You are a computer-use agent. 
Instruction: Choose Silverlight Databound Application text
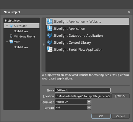(x=78, y=36)
